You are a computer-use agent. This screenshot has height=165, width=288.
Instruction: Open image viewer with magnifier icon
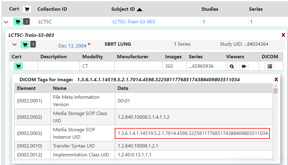point(232,66)
